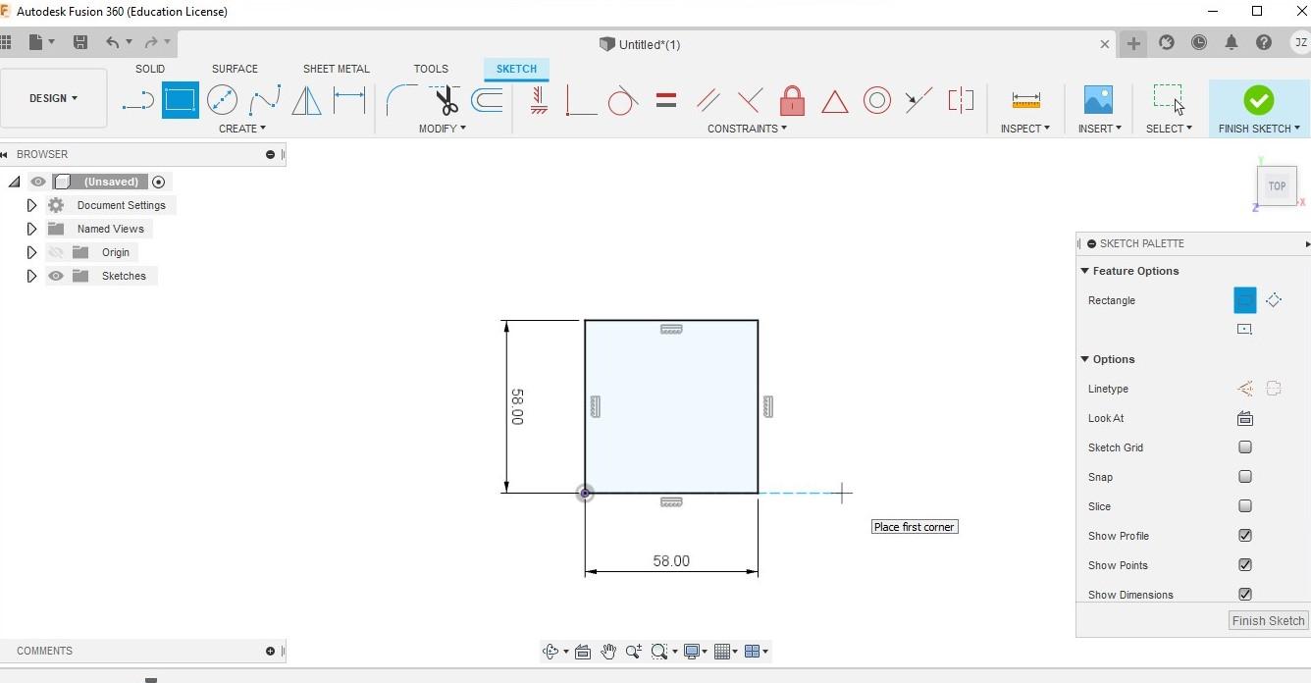Toggle visibility of Origin folder

click(56, 252)
